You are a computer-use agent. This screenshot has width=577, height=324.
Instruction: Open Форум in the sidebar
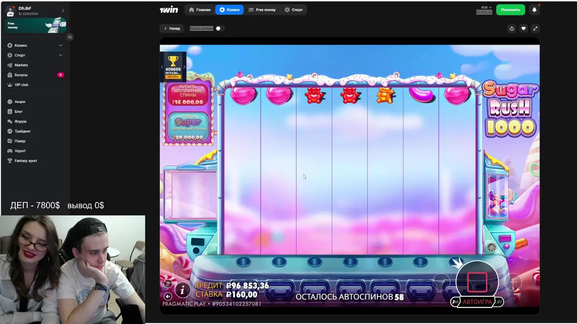pyautogui.click(x=20, y=121)
